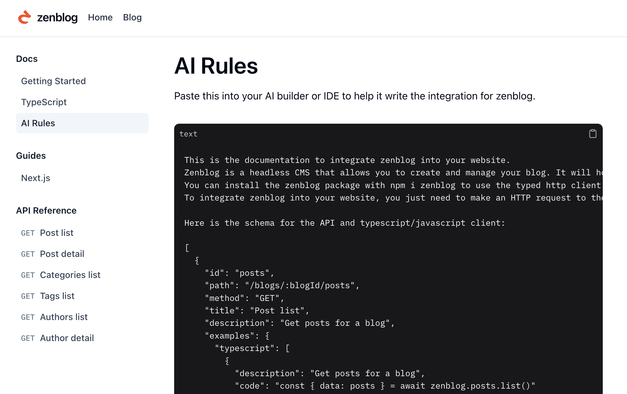Click the 'Paste this into your AI builder' paragraph
This screenshot has height=394, width=627.
355,96
